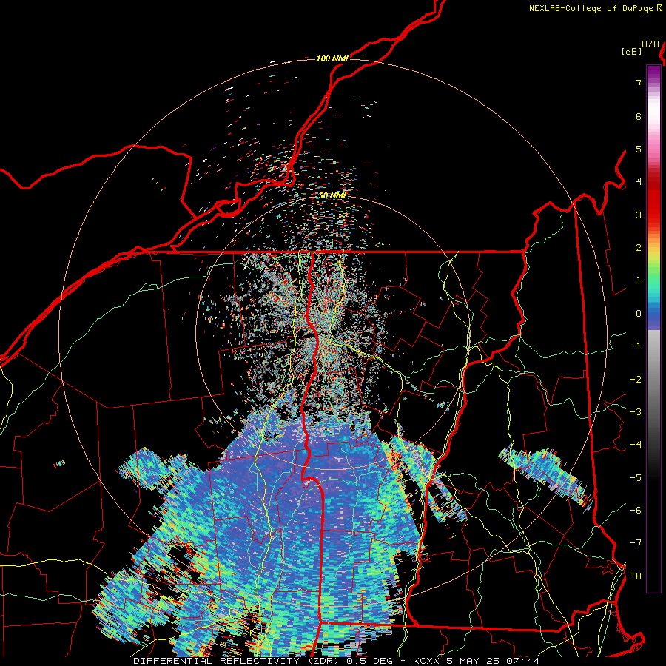Click the TH threshold label on scale
Image resolution: width=666 pixels, height=666 pixels.
click(636, 576)
